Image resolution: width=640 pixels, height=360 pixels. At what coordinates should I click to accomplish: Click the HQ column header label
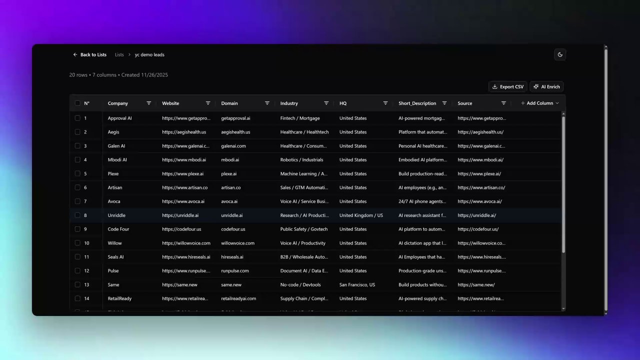pyautogui.click(x=343, y=103)
